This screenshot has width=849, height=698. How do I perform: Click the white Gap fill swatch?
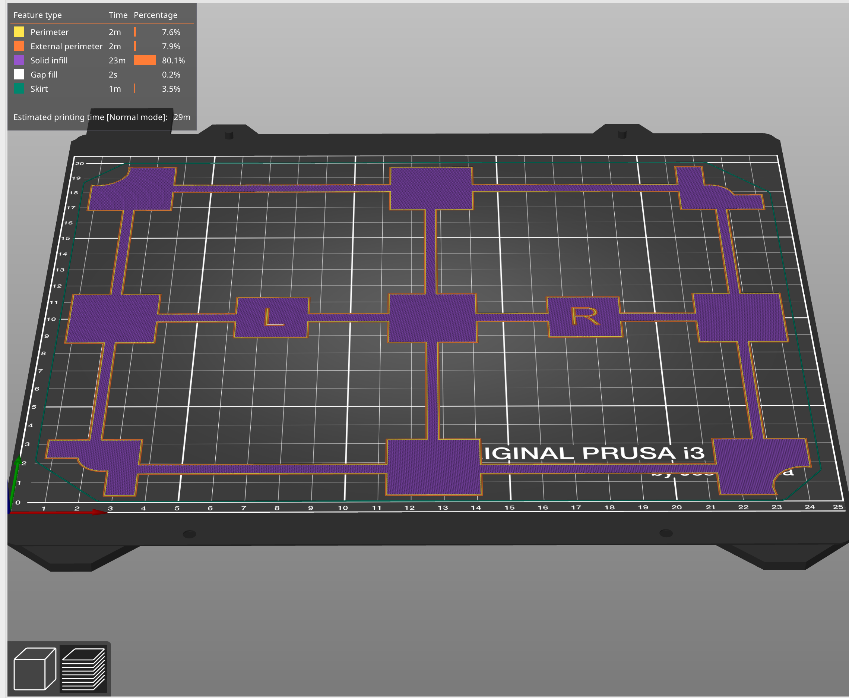[x=19, y=74]
